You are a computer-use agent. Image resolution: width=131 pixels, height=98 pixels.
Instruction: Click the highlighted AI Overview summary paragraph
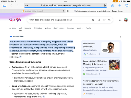[42, 46]
